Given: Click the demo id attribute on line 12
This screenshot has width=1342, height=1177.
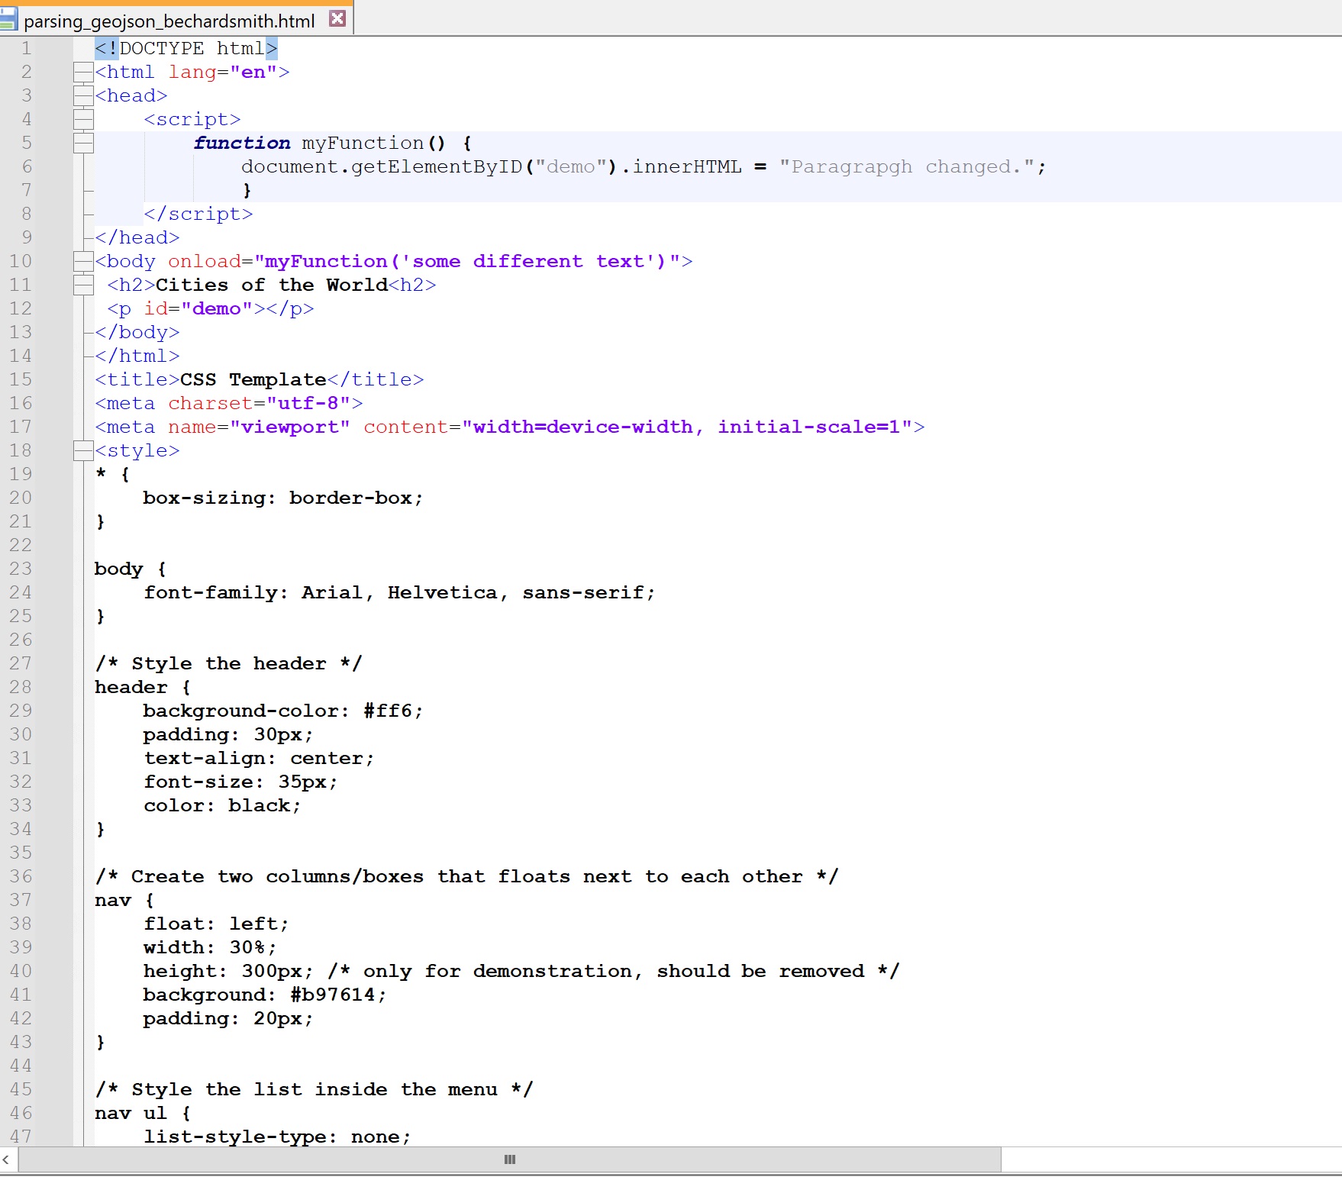Looking at the screenshot, I should point(218,308).
